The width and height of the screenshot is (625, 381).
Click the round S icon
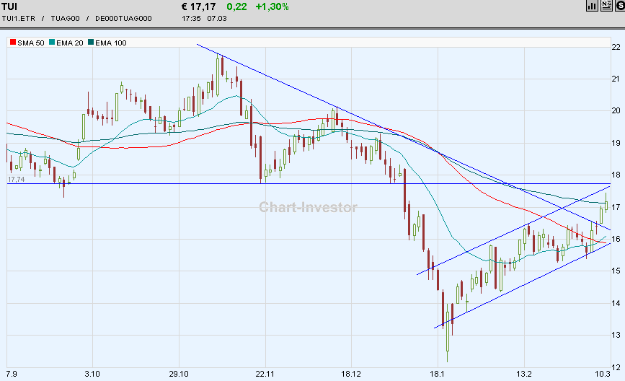619,6
